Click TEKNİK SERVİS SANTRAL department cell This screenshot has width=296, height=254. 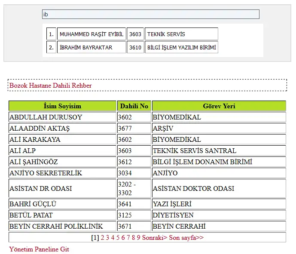[x=219, y=150]
